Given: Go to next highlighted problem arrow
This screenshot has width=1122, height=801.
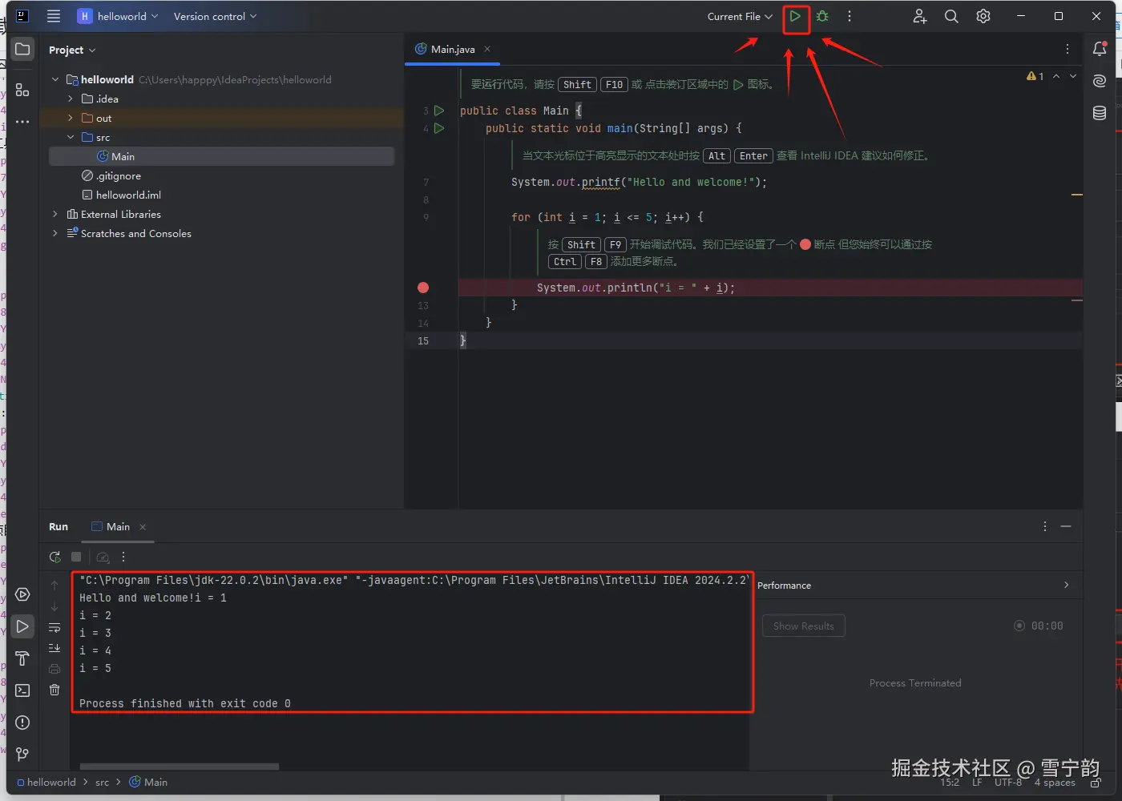Looking at the screenshot, I should tap(1073, 76).
